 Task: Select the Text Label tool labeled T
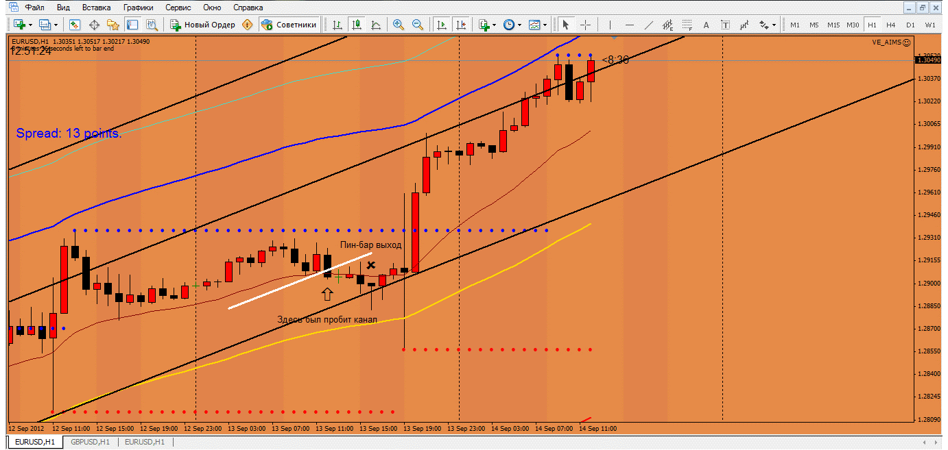coord(726,25)
